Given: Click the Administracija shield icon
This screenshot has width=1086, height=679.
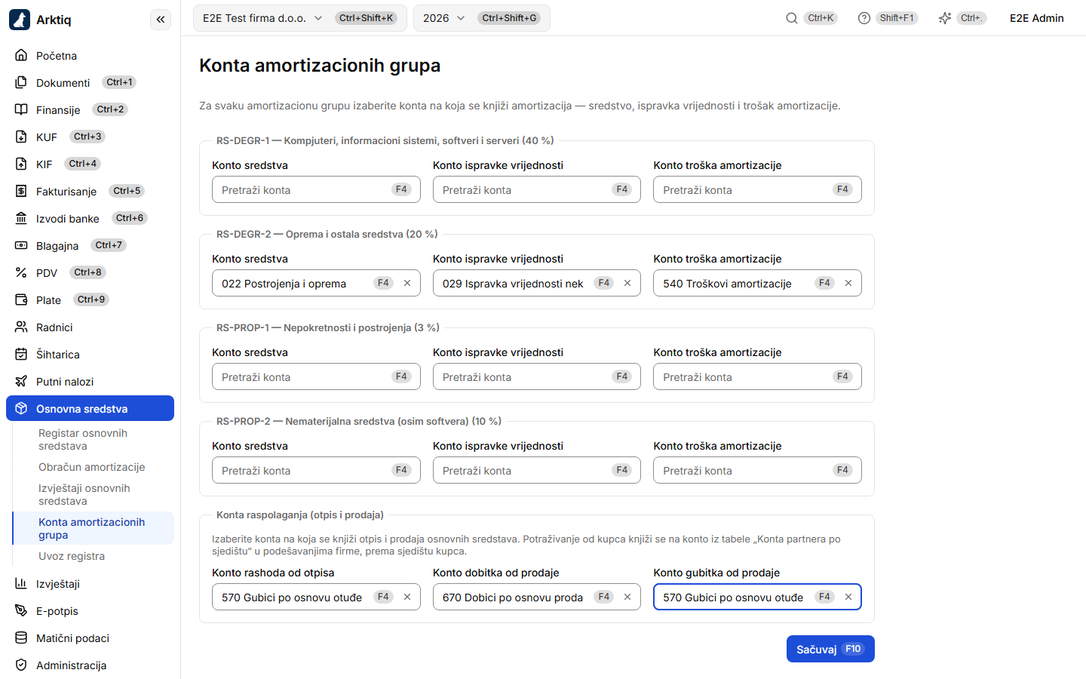Looking at the screenshot, I should (21, 665).
